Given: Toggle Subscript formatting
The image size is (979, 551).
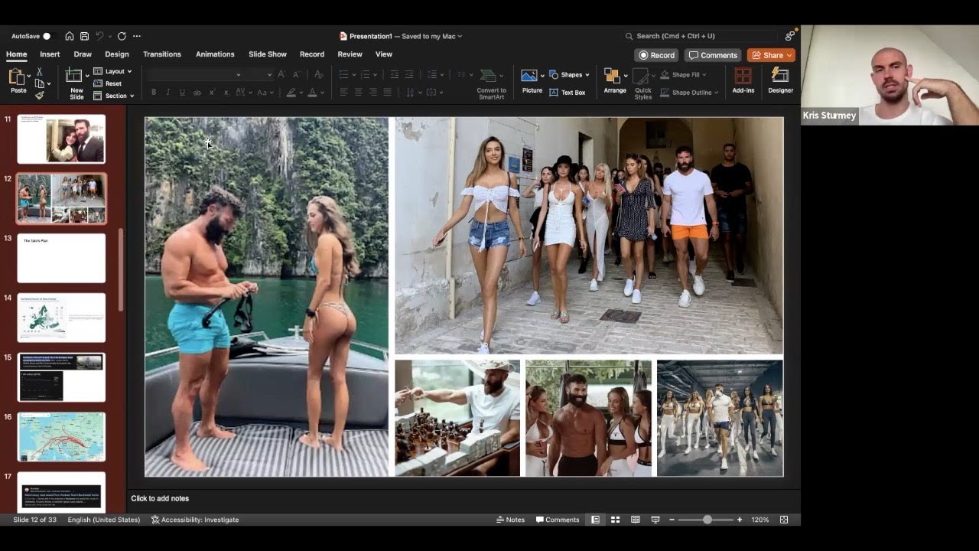Looking at the screenshot, I should point(226,93).
